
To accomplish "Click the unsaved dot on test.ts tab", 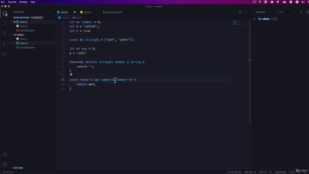I will click(x=75, y=12).
